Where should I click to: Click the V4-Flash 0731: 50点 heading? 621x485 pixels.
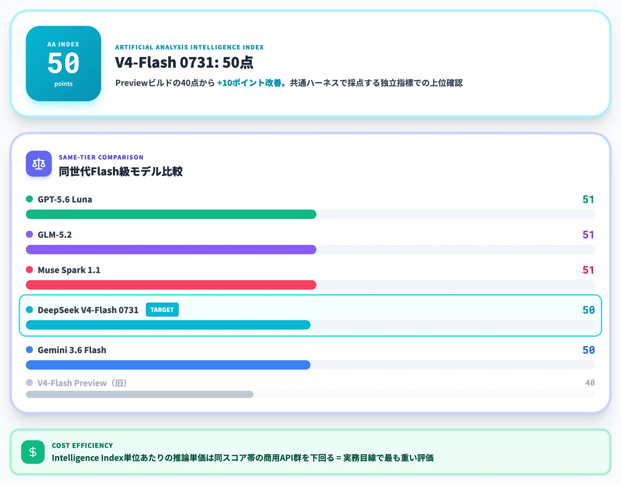click(x=184, y=62)
